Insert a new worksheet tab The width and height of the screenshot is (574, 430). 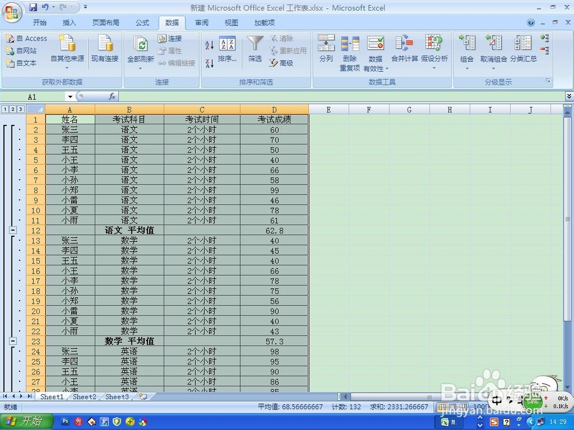pyautogui.click(x=143, y=397)
